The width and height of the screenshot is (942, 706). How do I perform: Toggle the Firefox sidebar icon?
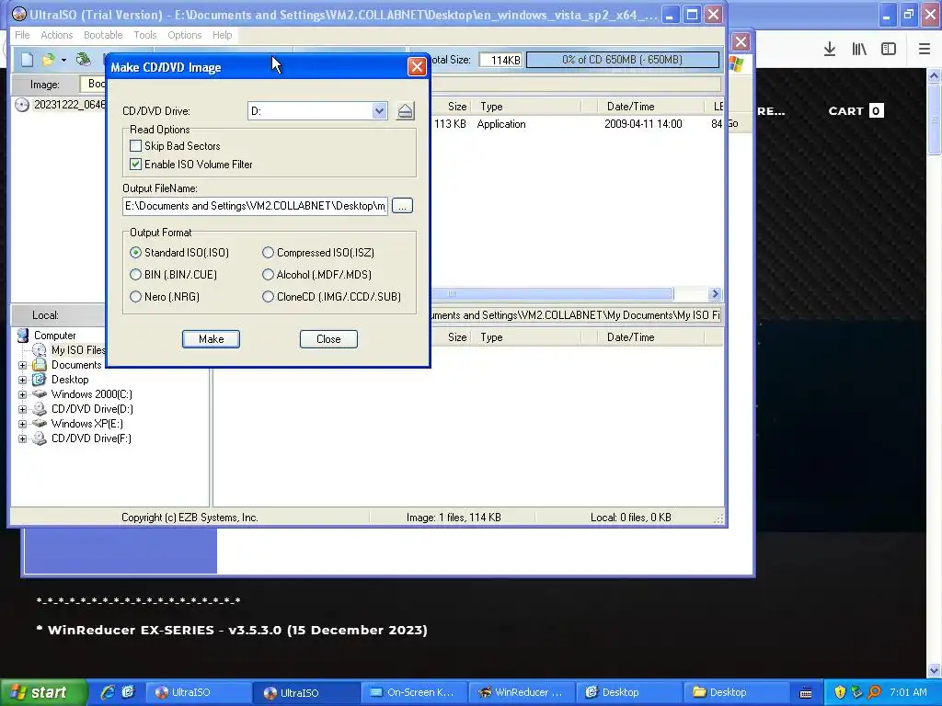889,49
